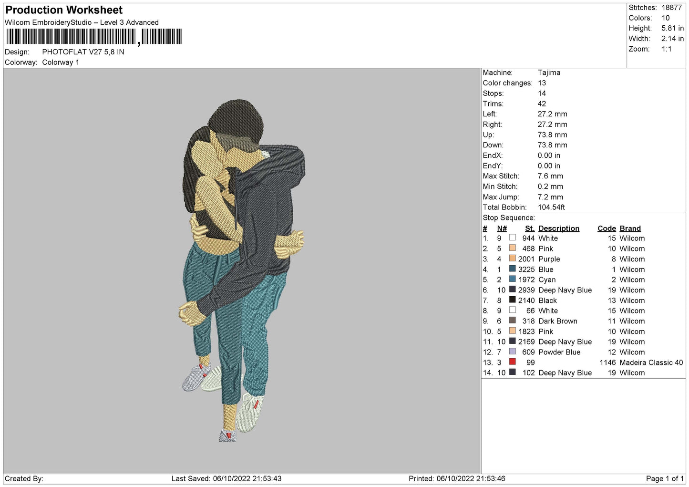This screenshot has width=689, height=487.
Task: Click the Zoom value '1:1'
Action: [x=667, y=49]
